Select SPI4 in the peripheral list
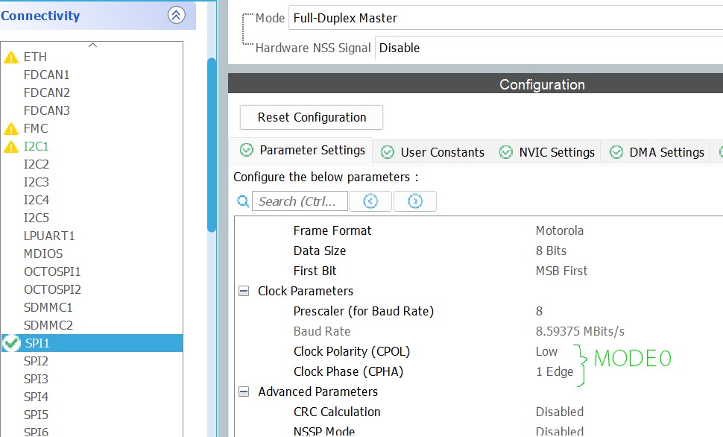 point(36,397)
